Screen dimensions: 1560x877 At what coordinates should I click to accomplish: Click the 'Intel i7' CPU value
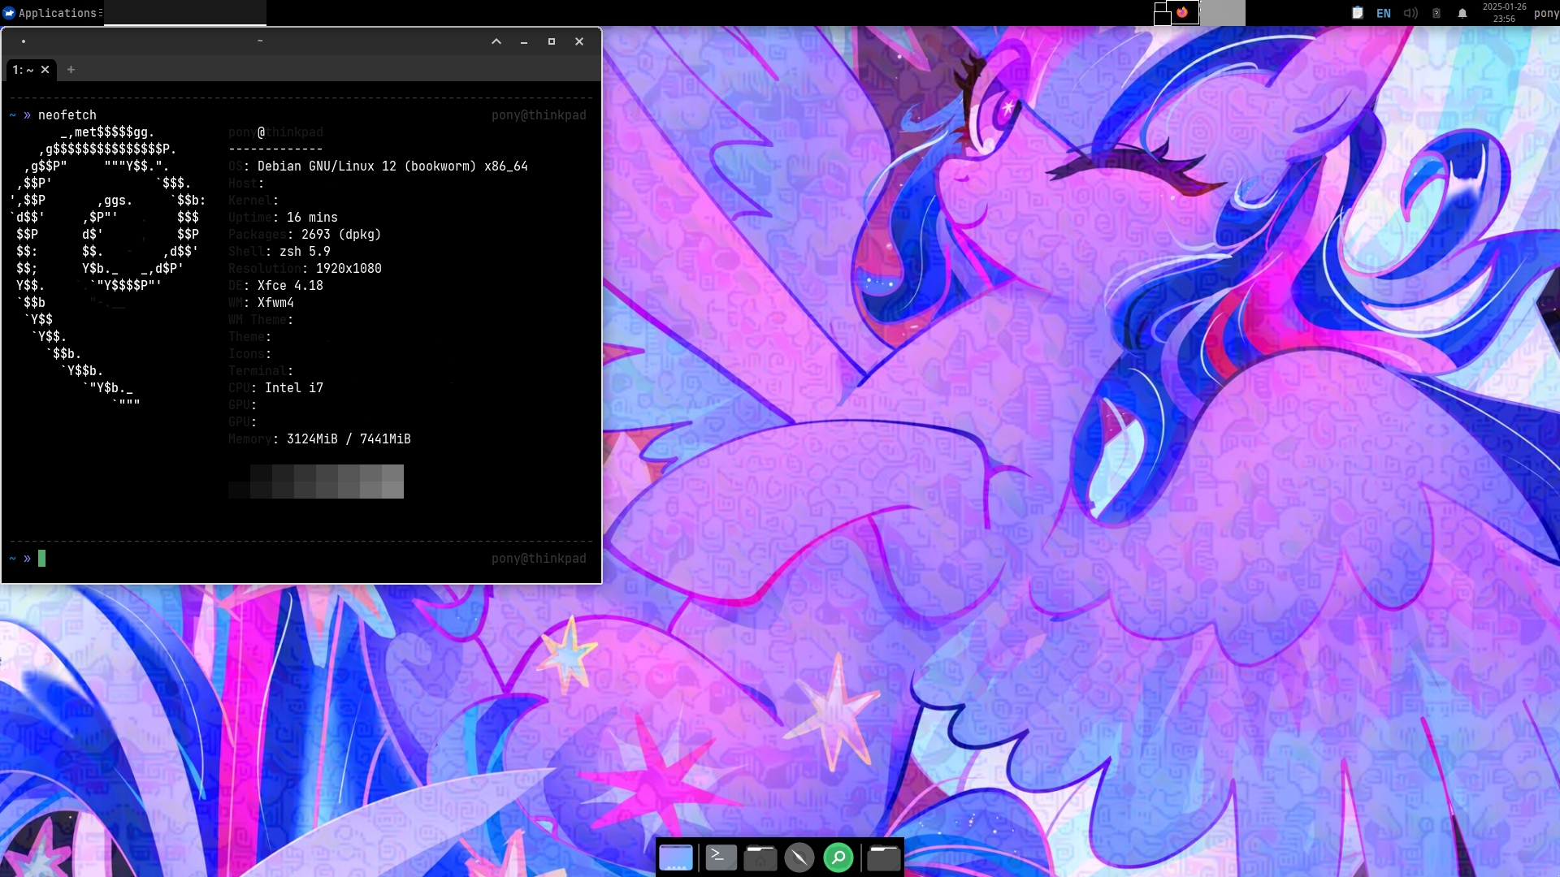pyautogui.click(x=294, y=388)
